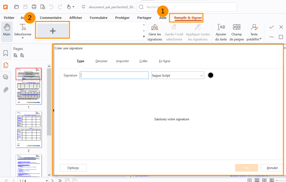Open the comments side panel
The image size is (286, 182).
click(x=5, y=77)
